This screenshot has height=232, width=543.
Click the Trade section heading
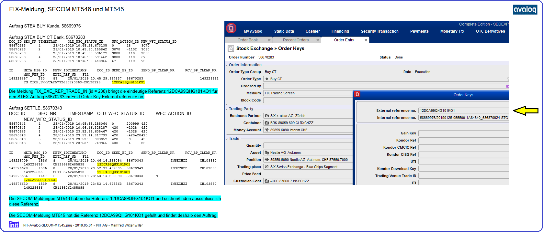[x=234, y=139]
